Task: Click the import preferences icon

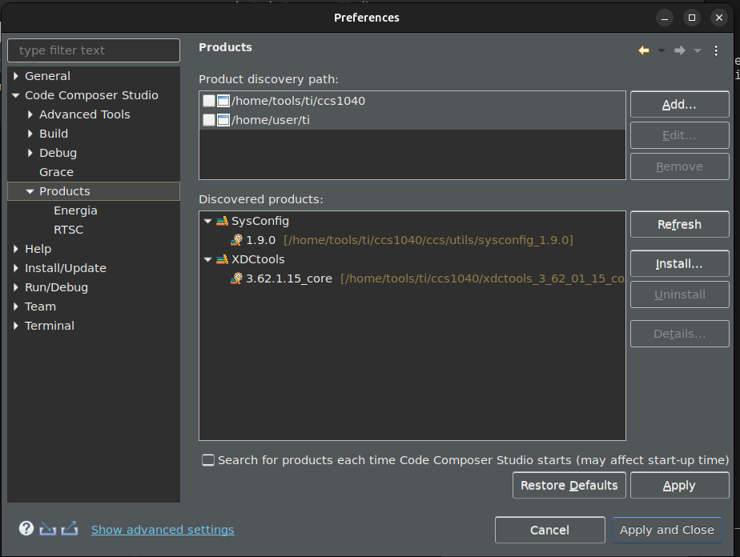Action: pyautogui.click(x=48, y=529)
